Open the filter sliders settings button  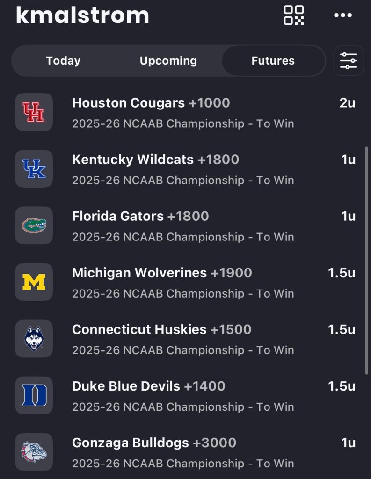click(x=348, y=61)
